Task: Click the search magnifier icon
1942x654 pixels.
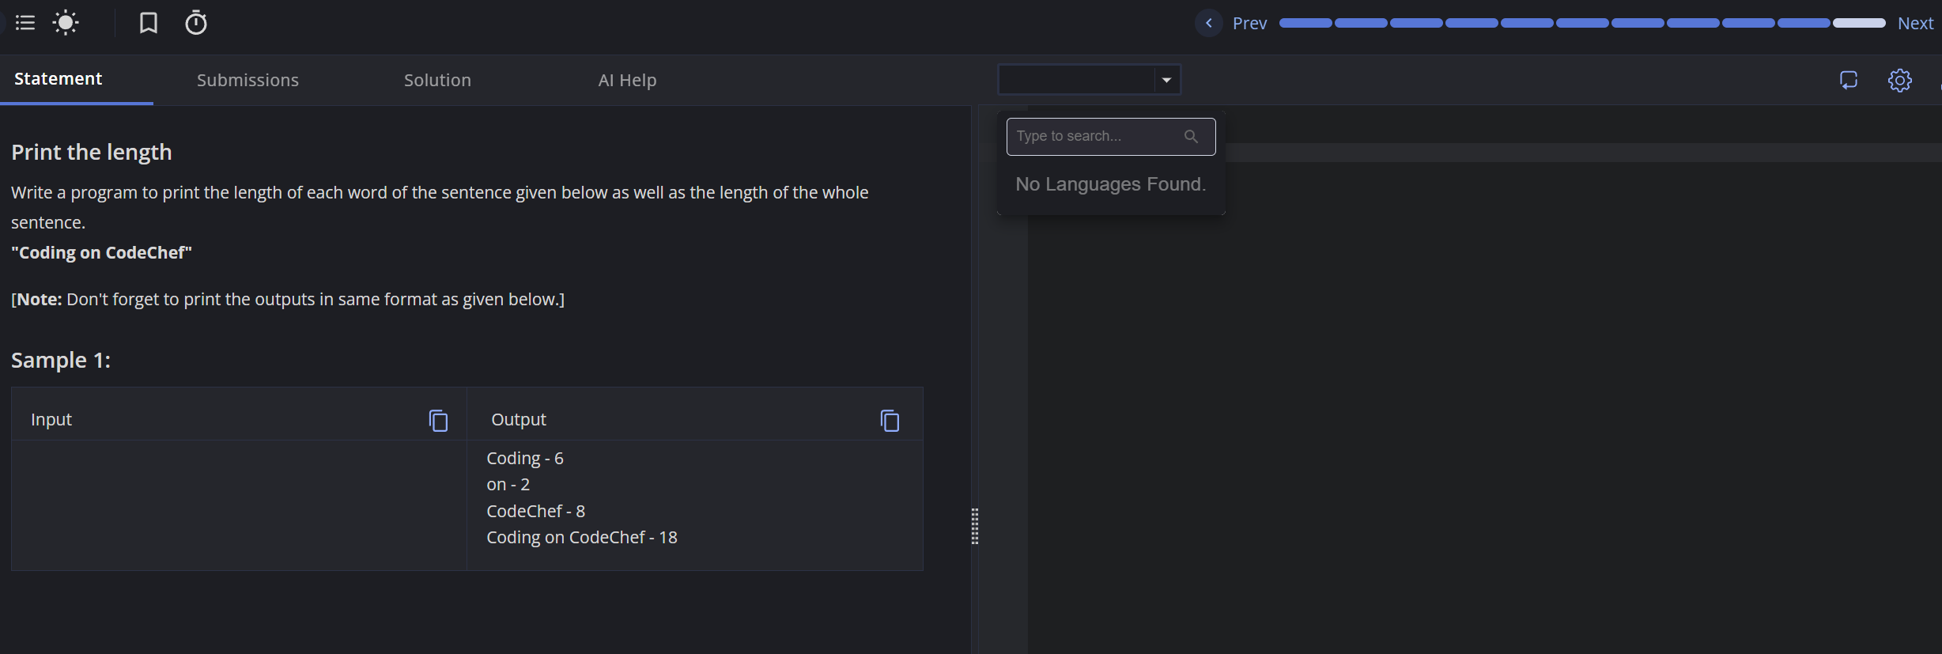Action: (1191, 136)
